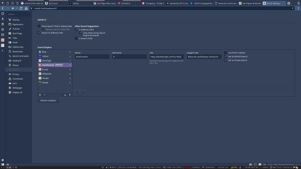Toggle Use POST method checkbox
The image size is (301, 169).
point(226,53)
